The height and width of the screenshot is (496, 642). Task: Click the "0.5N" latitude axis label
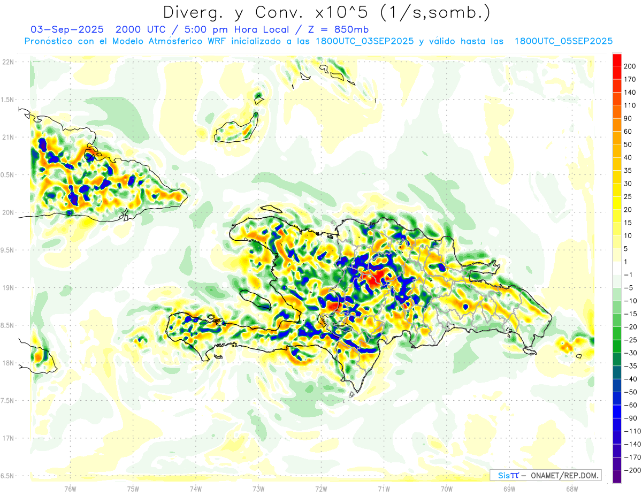click(x=8, y=174)
